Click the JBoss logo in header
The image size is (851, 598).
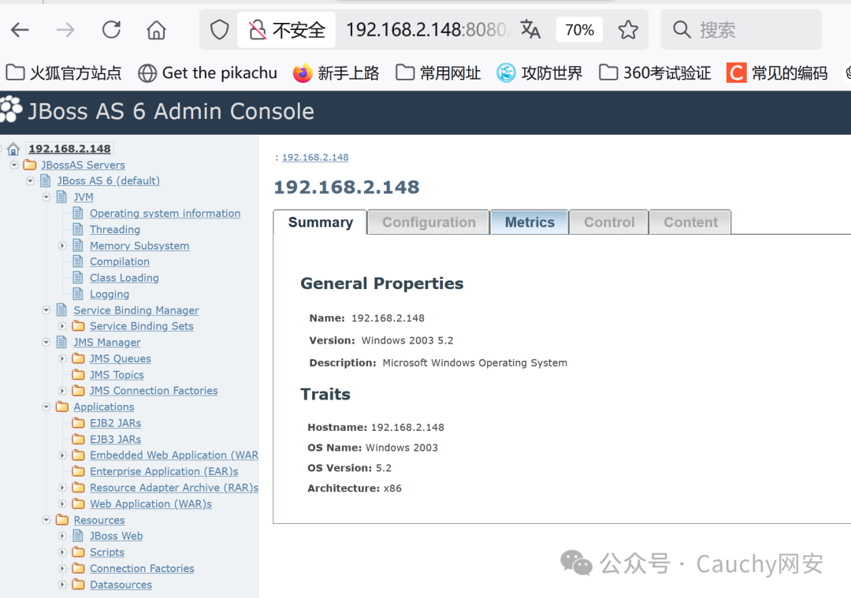[11, 110]
